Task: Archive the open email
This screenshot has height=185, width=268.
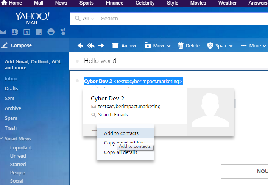Action: 125,45
